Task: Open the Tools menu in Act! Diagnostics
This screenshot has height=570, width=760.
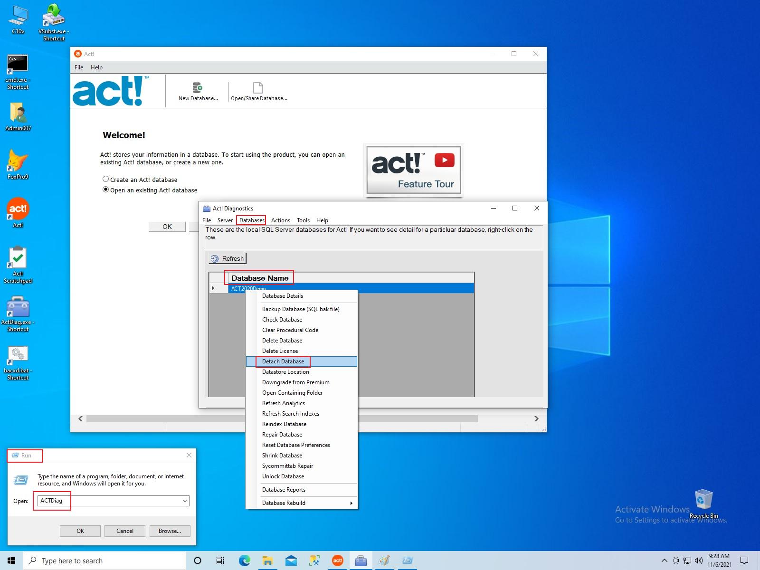Action: (303, 220)
